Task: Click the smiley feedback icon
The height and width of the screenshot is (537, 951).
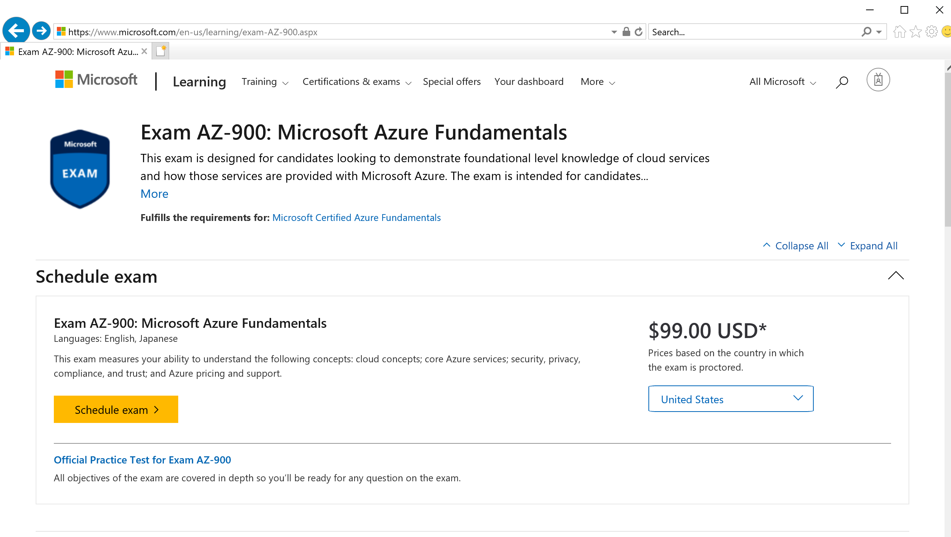Action: tap(946, 32)
